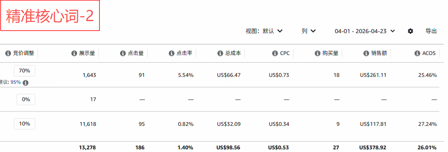Open the date range 04-01 - 2026-04-23 dropdown
Viewport: 448px width, 152px height.
(365, 31)
